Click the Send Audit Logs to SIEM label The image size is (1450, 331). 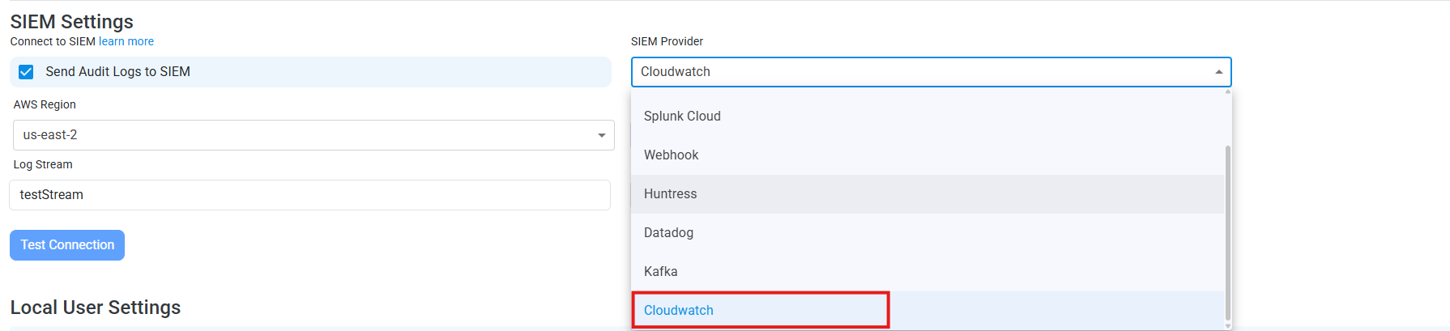point(118,72)
